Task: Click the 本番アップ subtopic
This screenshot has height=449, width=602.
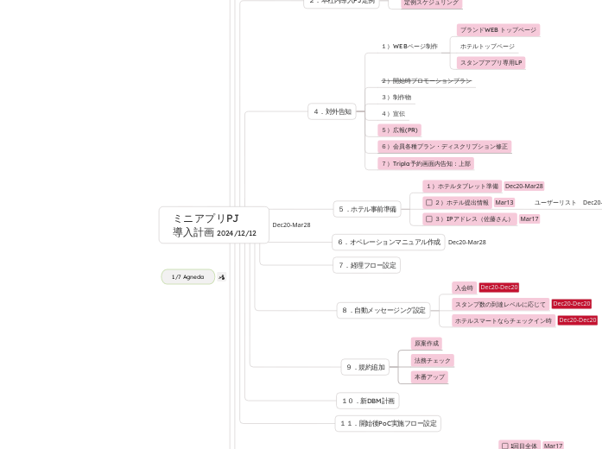Action: pyautogui.click(x=429, y=377)
